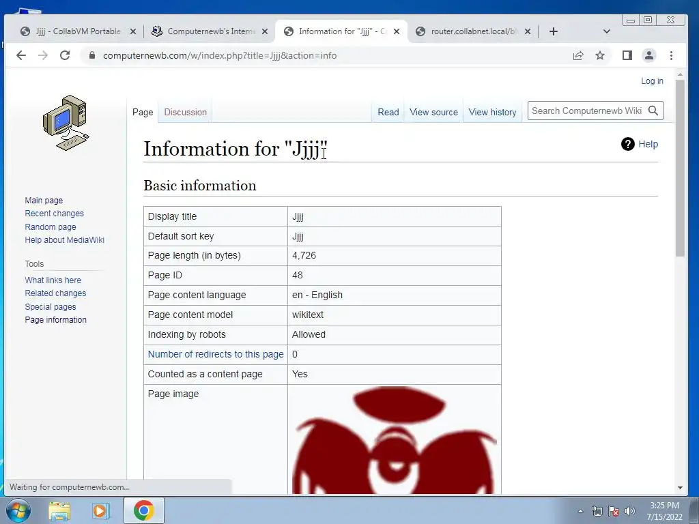Go back using the browser back arrow
Viewport: 699px width, 524px height.
coord(21,55)
